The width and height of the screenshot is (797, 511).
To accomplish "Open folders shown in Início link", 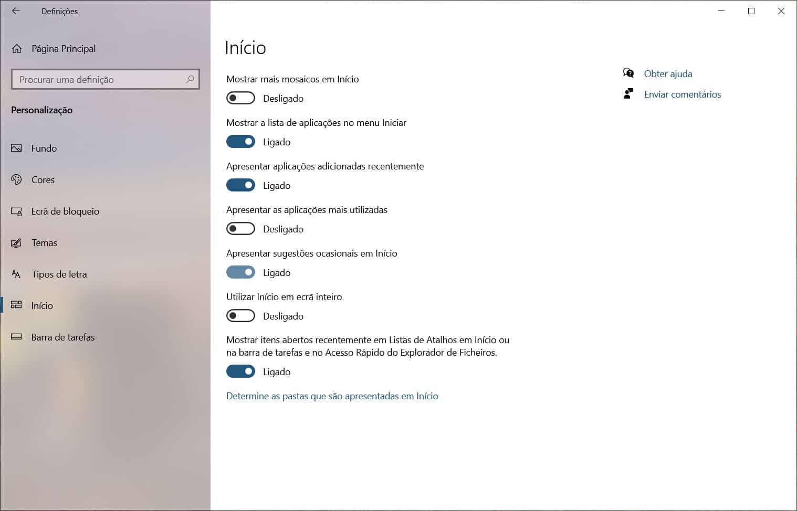I will point(332,396).
